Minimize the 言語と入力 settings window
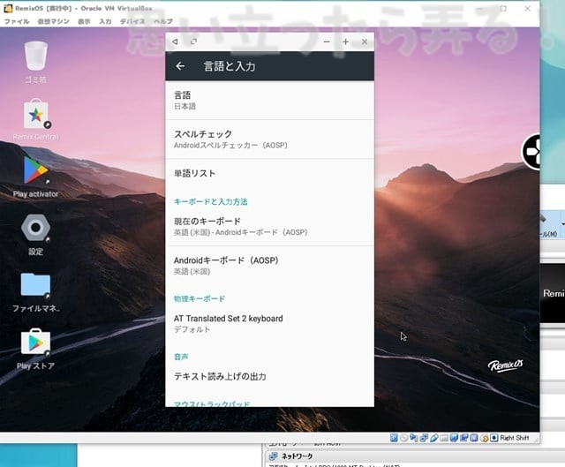565x467 pixels. point(327,41)
